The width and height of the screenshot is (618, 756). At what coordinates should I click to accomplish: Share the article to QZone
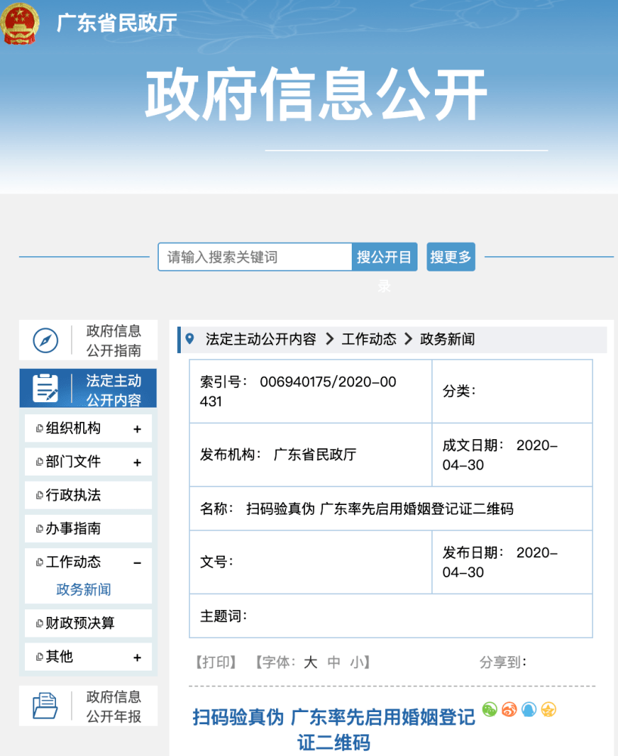[546, 709]
